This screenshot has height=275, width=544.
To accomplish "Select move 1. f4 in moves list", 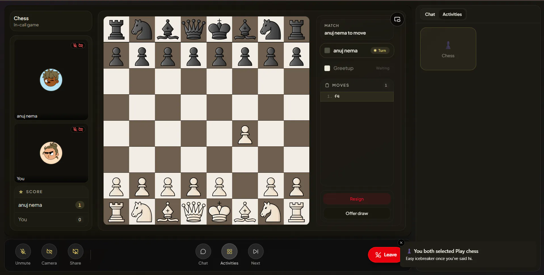I will pyautogui.click(x=357, y=97).
